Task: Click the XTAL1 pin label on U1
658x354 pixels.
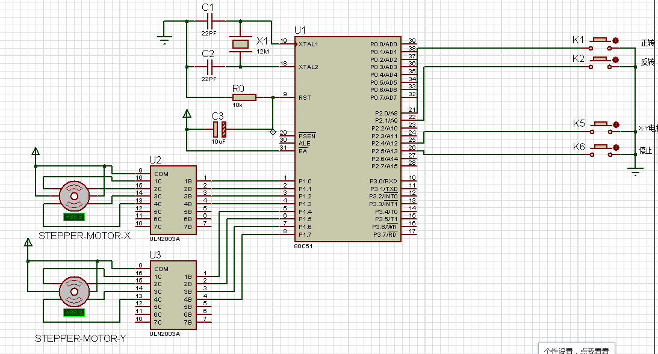Action: point(308,44)
